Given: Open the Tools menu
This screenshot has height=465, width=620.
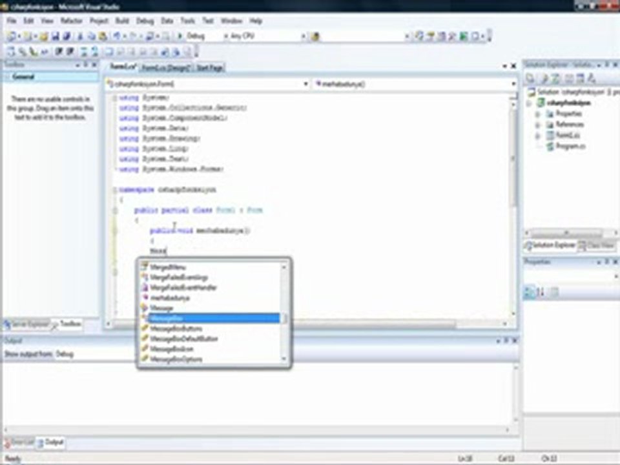Looking at the screenshot, I should pos(188,21).
